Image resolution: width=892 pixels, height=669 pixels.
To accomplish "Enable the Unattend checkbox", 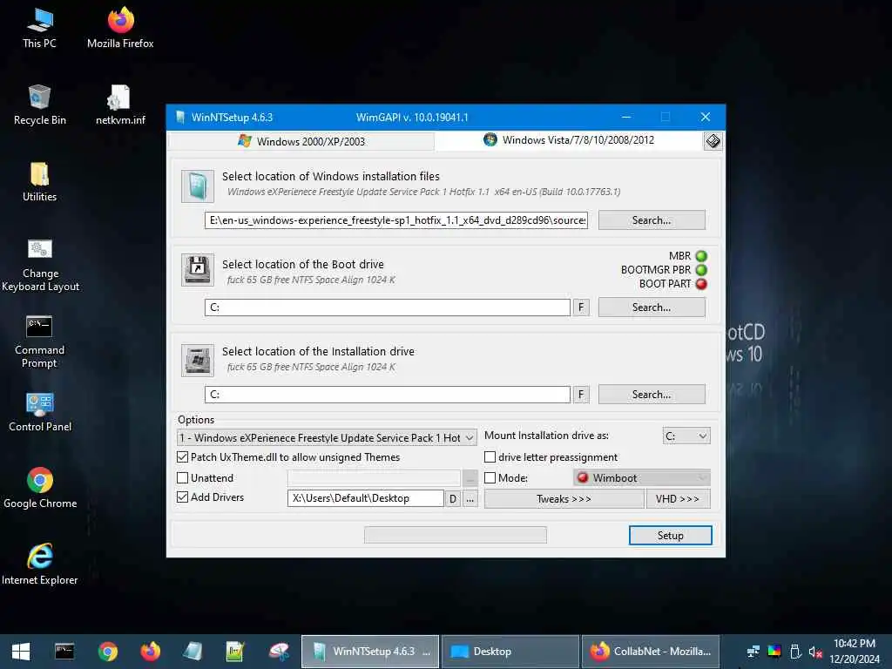I will point(183,478).
